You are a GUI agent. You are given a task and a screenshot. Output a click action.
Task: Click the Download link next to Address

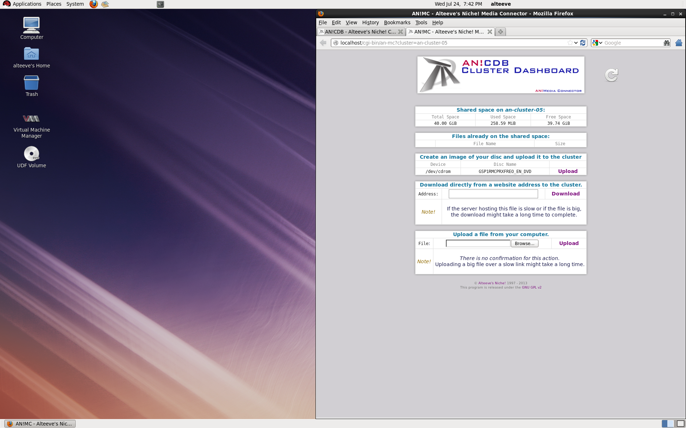tap(565, 194)
